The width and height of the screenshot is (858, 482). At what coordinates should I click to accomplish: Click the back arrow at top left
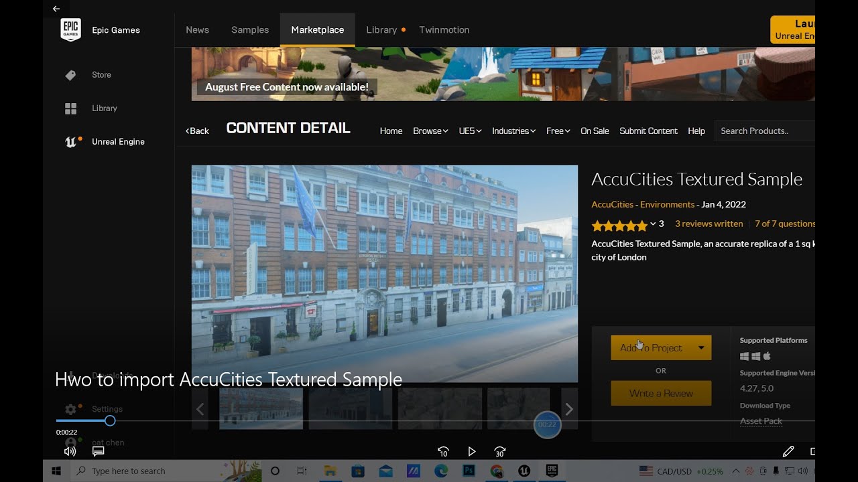56,9
